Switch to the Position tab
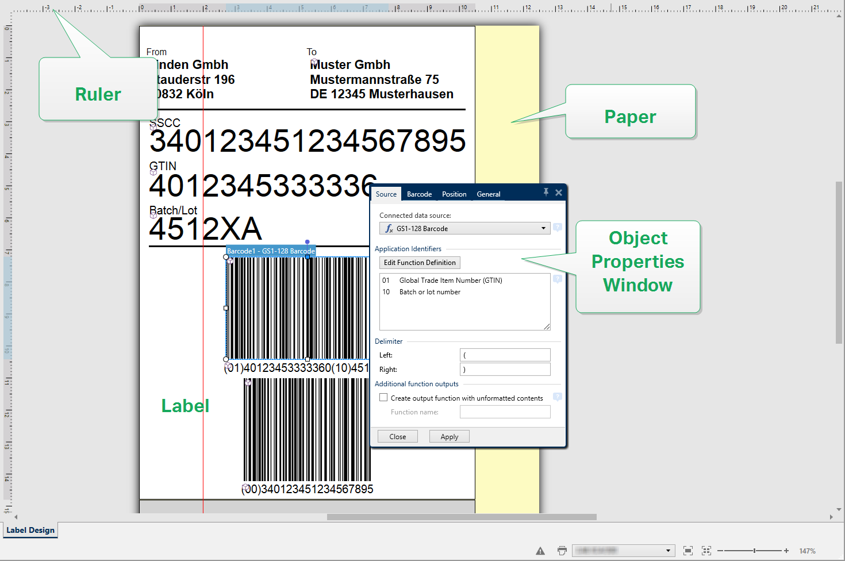The height and width of the screenshot is (561, 845). coord(454,194)
